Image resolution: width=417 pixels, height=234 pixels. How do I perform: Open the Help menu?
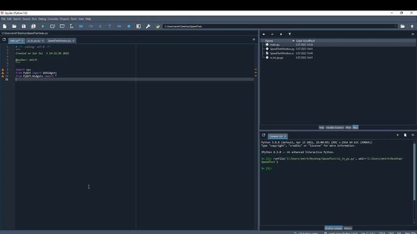pyautogui.click(x=89, y=19)
